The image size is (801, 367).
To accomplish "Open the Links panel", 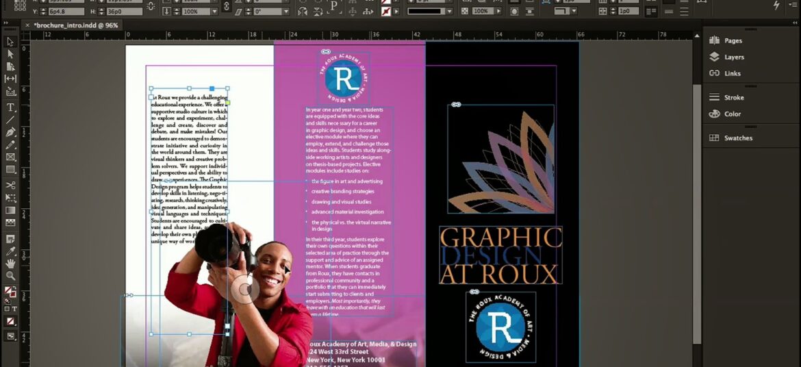I will coord(732,73).
